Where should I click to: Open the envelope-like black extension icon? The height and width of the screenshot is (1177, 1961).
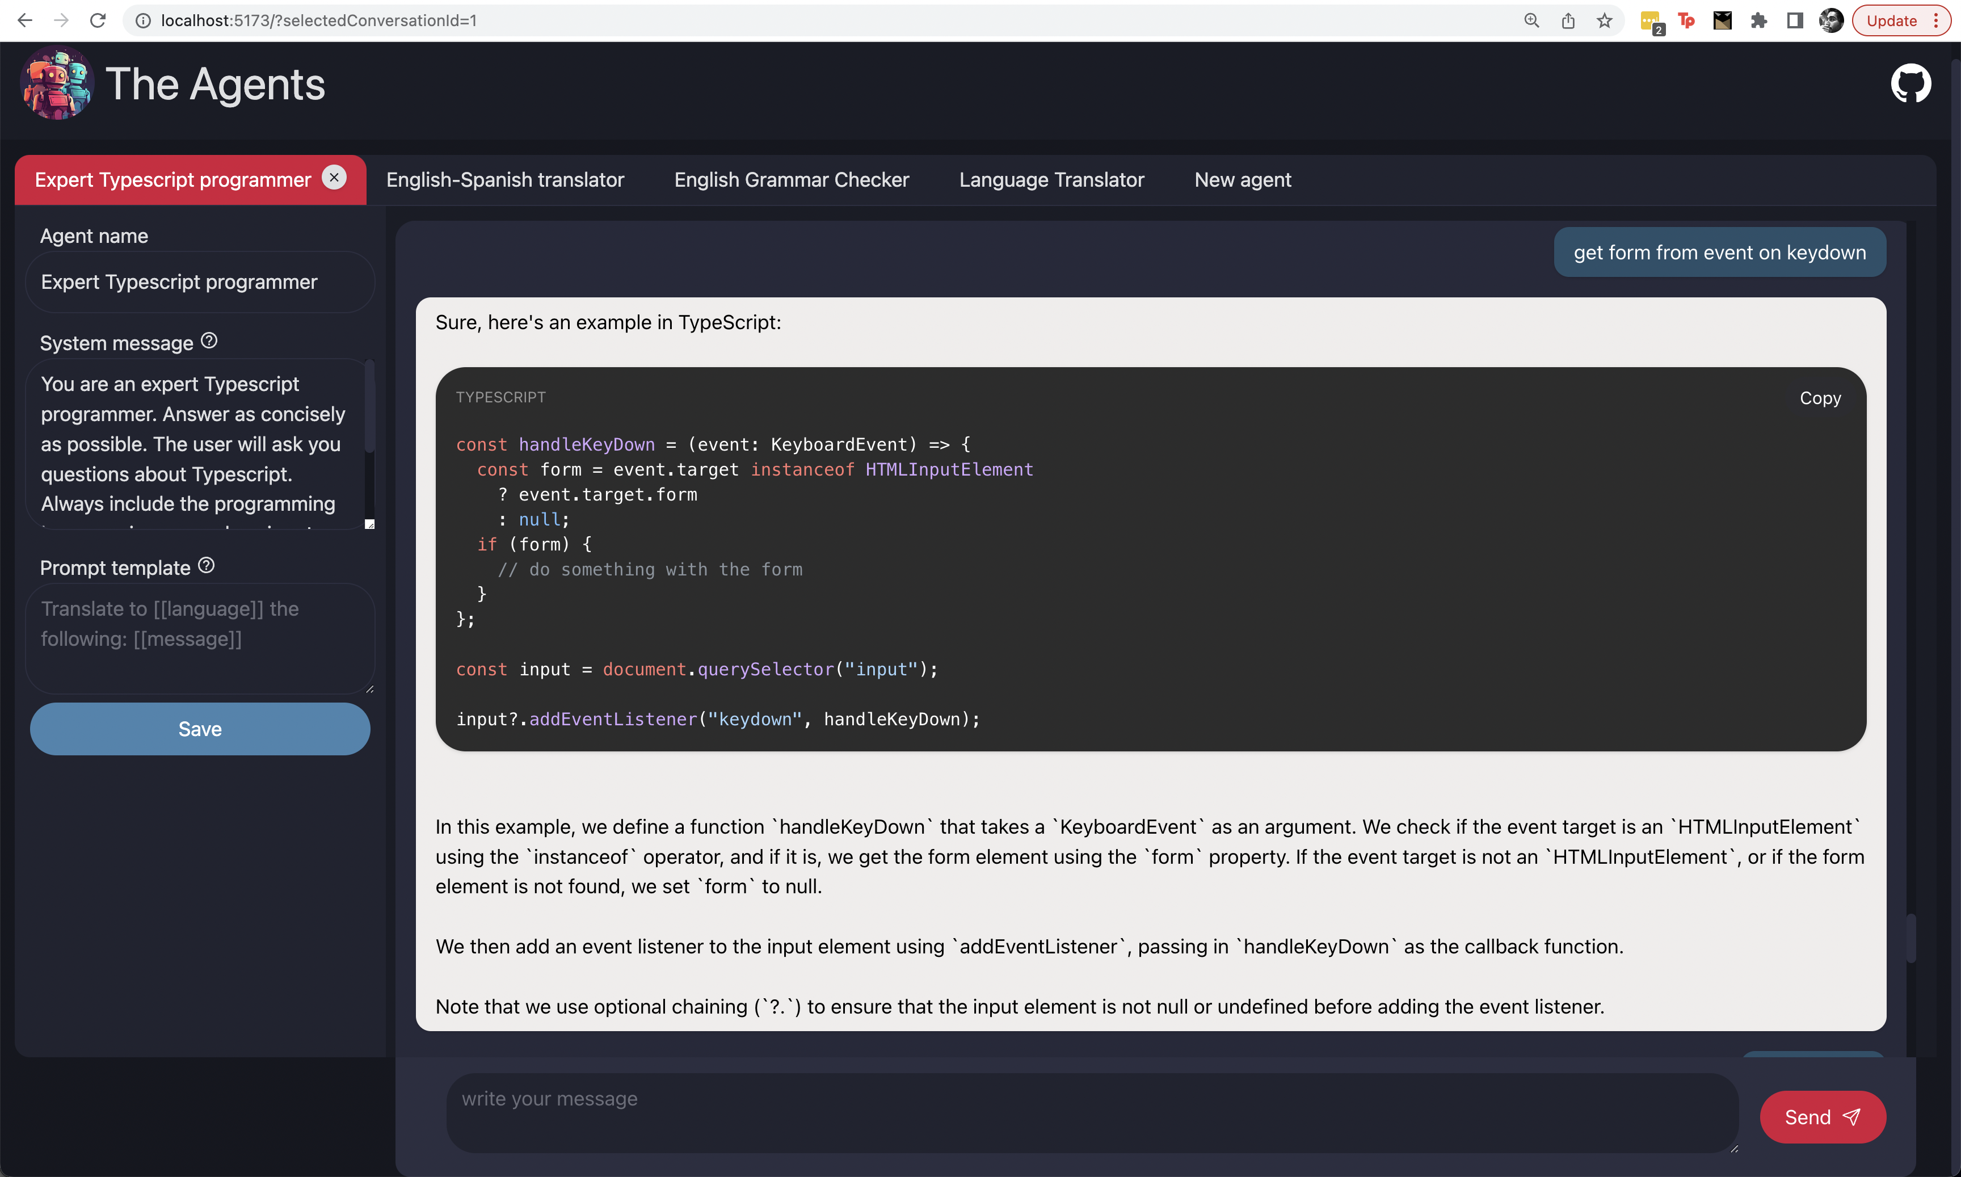coord(1722,20)
